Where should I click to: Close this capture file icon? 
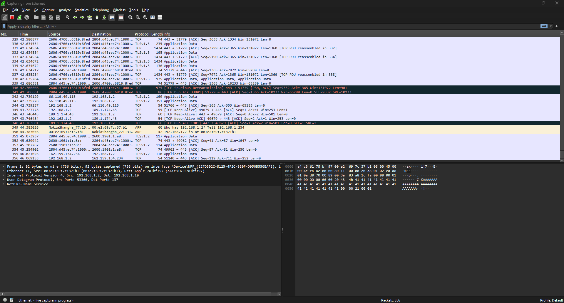click(x=51, y=18)
